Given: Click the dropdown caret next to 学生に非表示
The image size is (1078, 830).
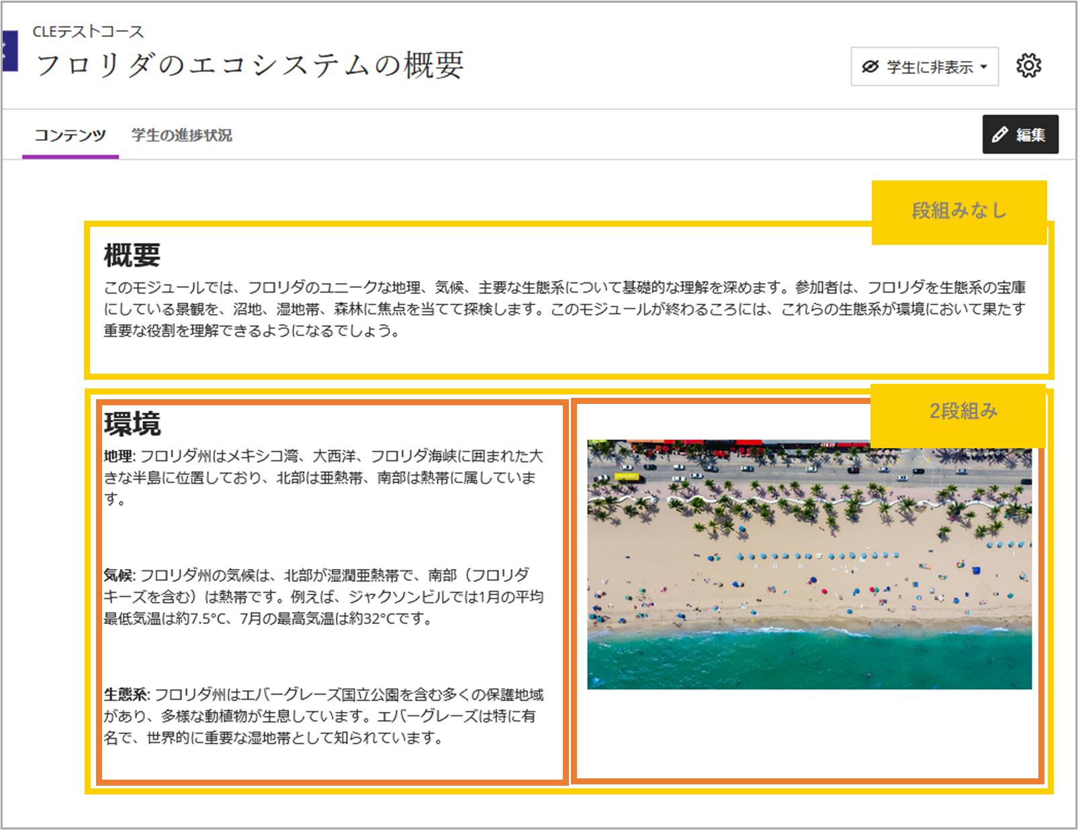Looking at the screenshot, I should point(984,67).
